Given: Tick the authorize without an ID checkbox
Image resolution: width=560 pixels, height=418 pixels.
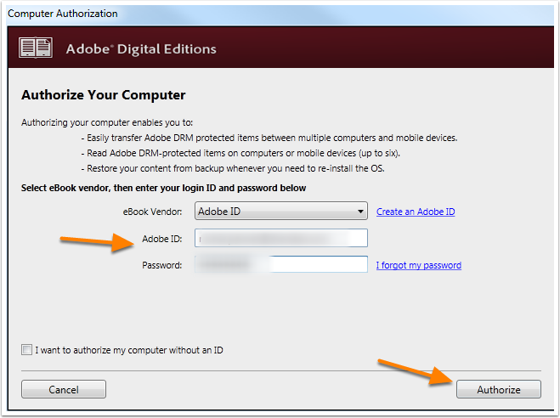Looking at the screenshot, I should pyautogui.click(x=26, y=349).
